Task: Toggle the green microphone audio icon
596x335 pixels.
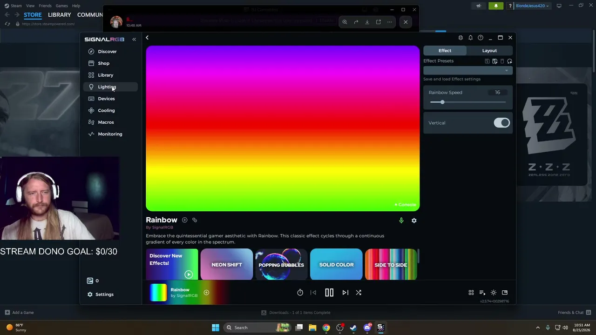Action: [x=401, y=221]
